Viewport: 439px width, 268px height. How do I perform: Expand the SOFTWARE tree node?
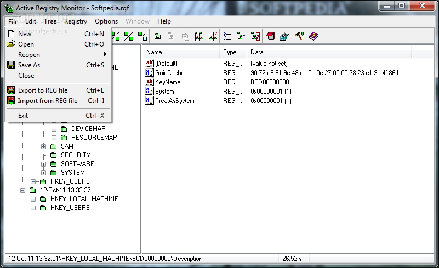43,164
